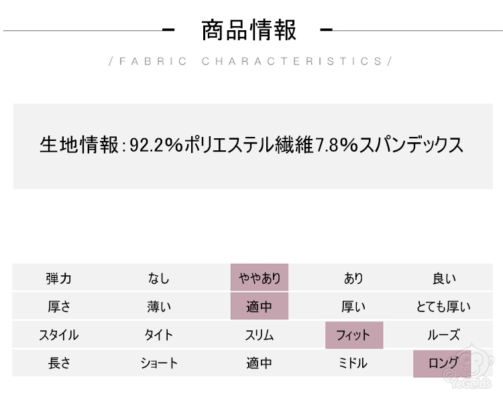Screen dimensions: 503x402
Task: Select the highlighted 適中 thickness option
Action: pos(259,307)
